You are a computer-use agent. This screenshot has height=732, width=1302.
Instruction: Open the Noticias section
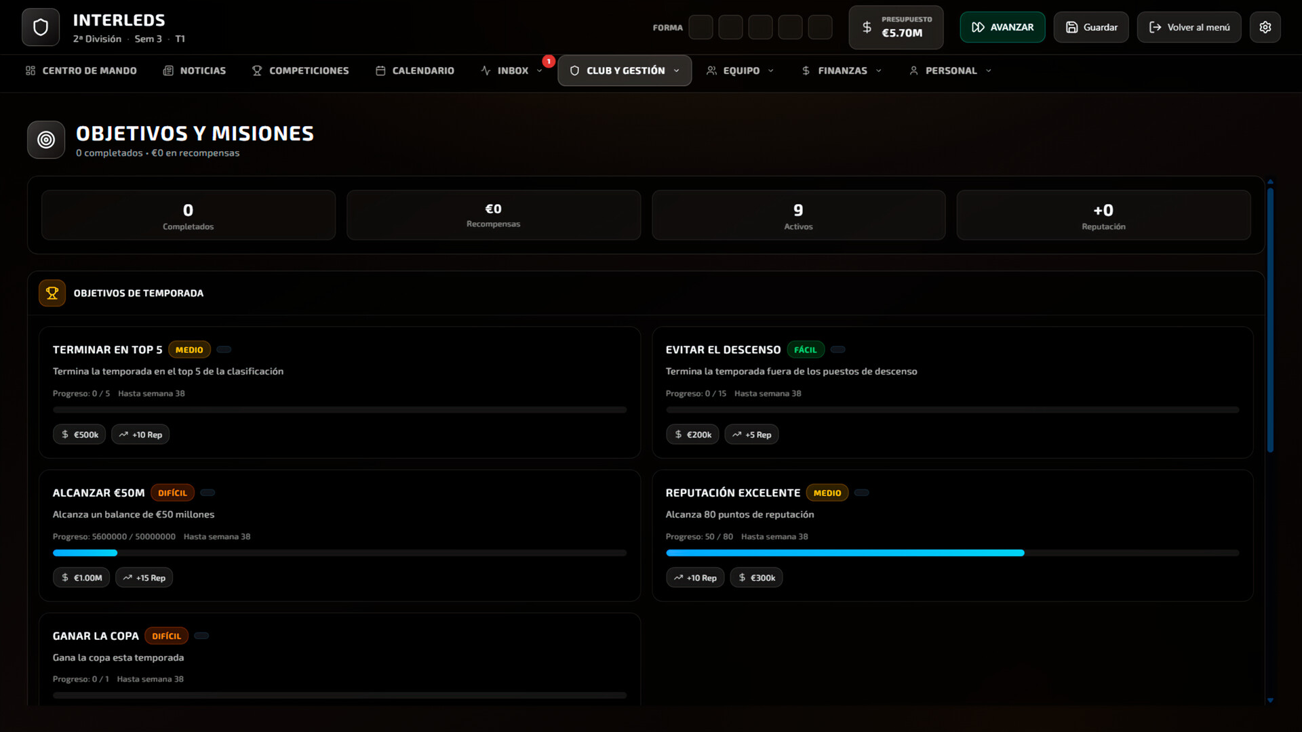point(194,70)
